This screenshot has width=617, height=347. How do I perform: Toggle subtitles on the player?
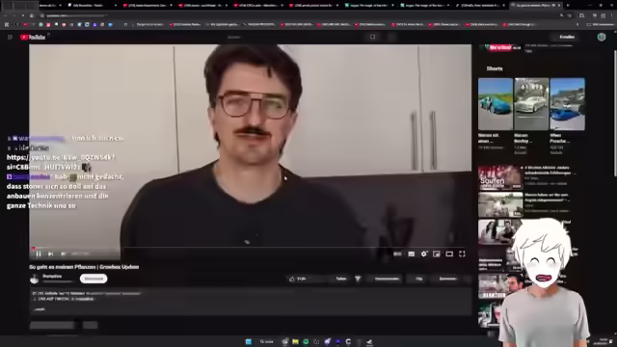(412, 254)
